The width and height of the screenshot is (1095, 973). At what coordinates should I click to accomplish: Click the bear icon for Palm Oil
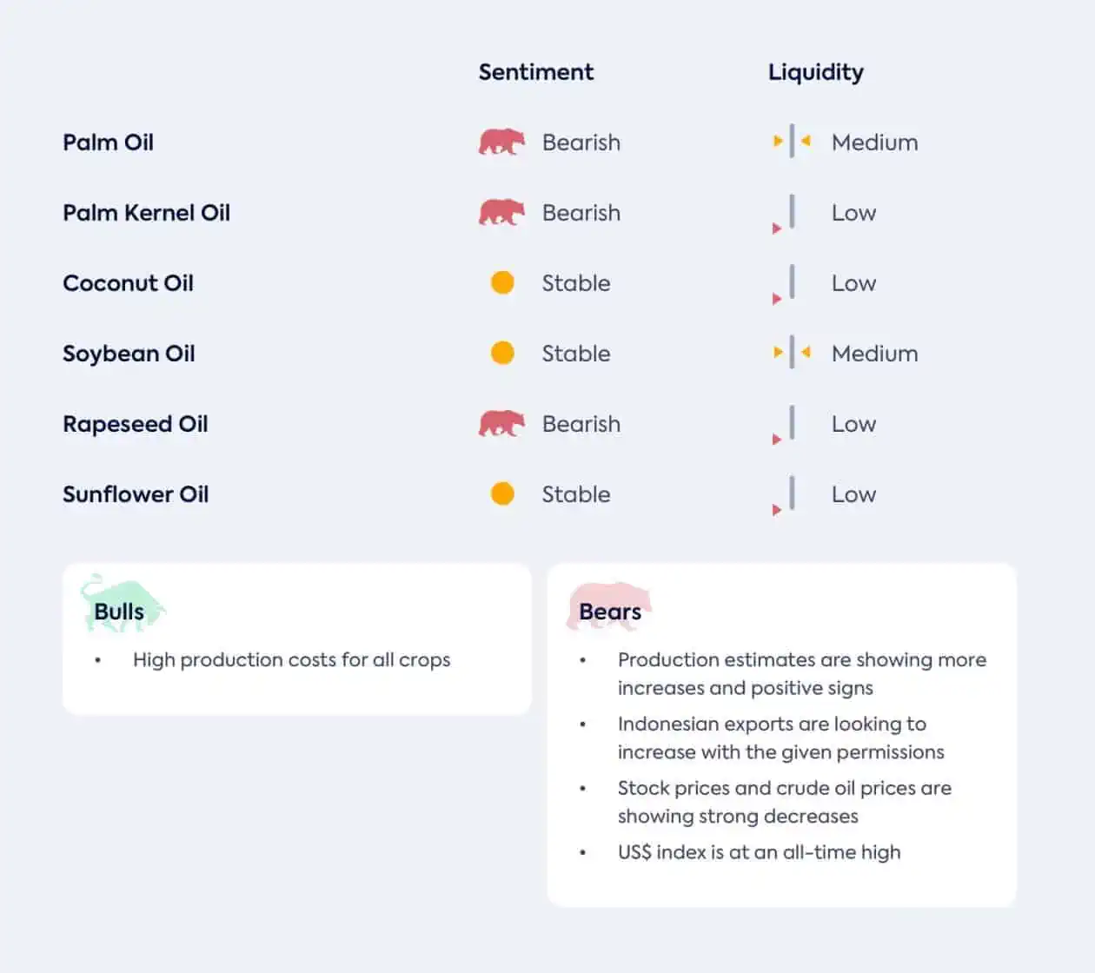pyautogui.click(x=501, y=142)
